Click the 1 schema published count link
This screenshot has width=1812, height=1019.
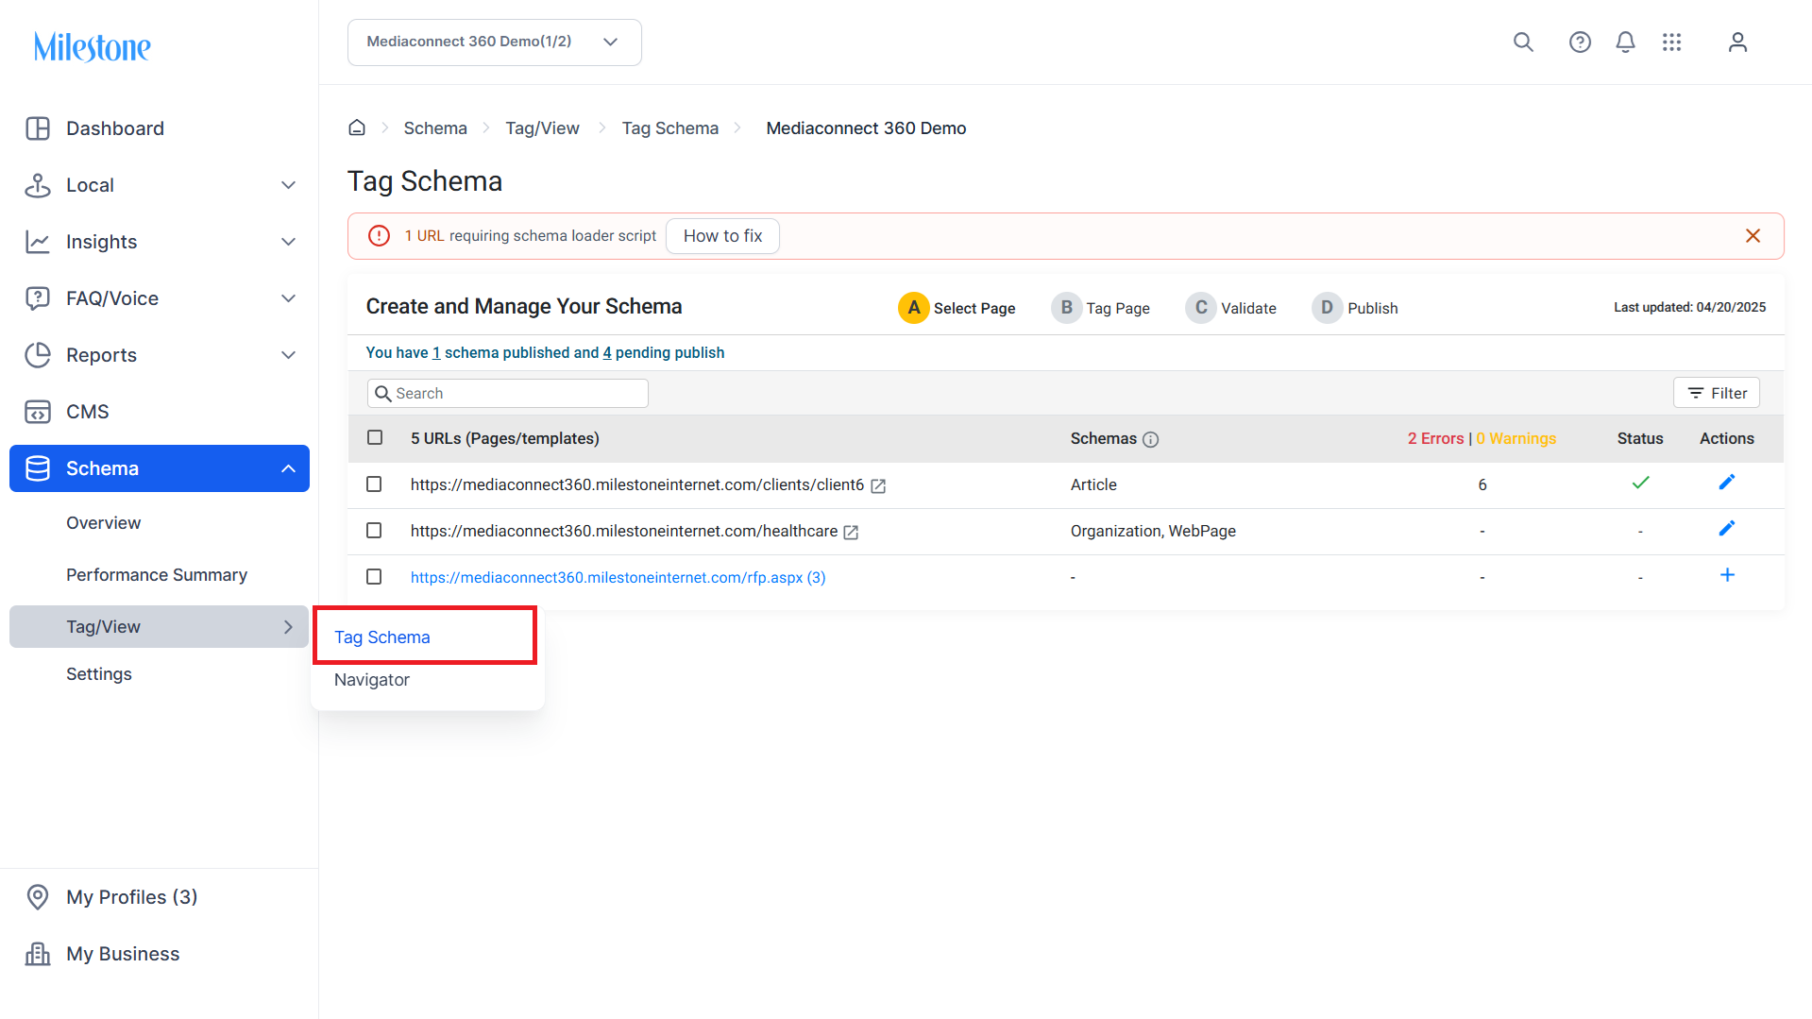click(x=436, y=352)
